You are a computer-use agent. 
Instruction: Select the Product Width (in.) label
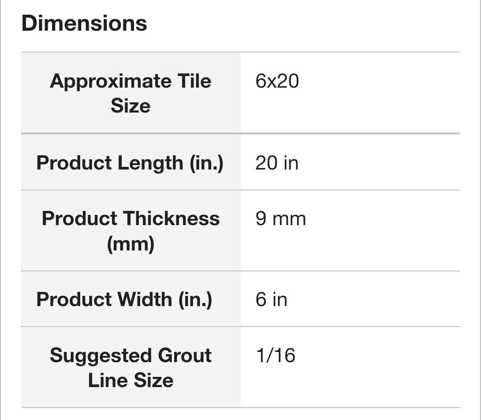[x=124, y=299]
